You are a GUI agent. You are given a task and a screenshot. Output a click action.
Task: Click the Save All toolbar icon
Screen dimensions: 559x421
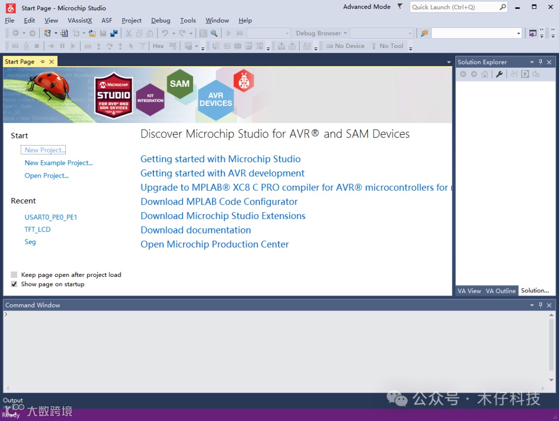[x=114, y=33]
